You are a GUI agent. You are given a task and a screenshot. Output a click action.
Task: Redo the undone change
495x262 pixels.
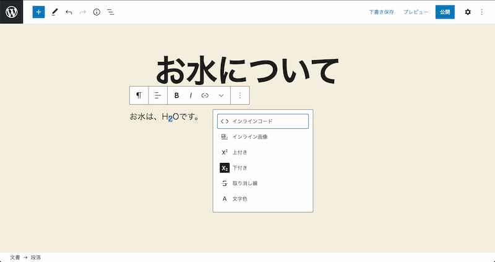[83, 12]
